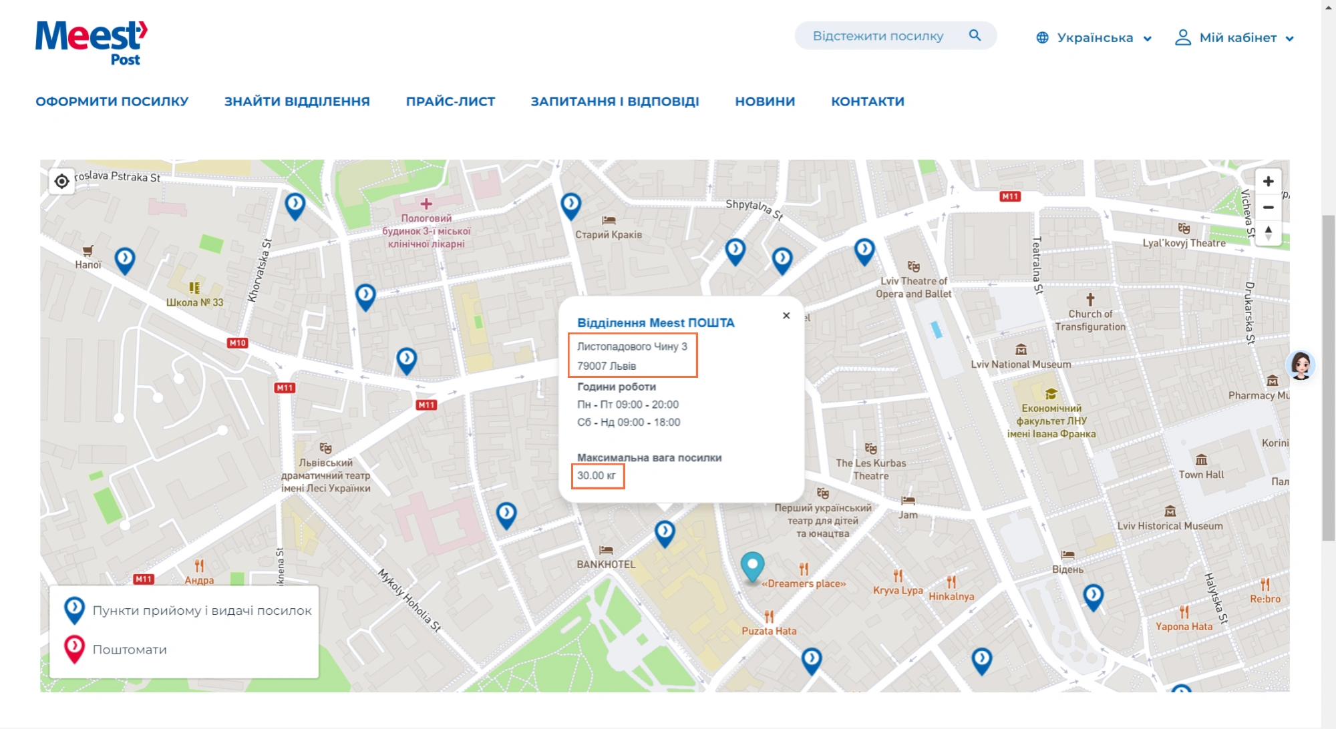1336x729 pixels.
Task: Zoom out the map with minus button
Action: coord(1268,207)
